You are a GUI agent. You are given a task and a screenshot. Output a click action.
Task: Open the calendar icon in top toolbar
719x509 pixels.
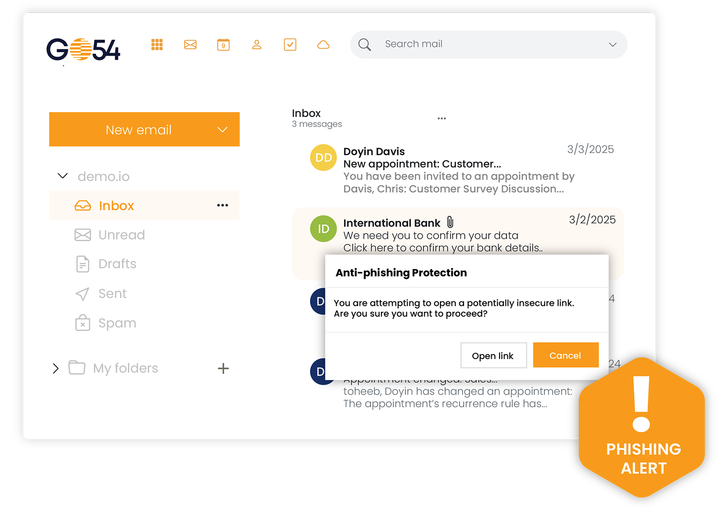click(x=223, y=45)
